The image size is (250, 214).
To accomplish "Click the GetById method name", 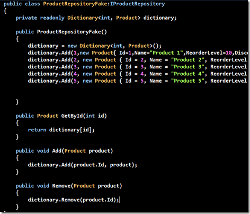I will pos(72,116).
